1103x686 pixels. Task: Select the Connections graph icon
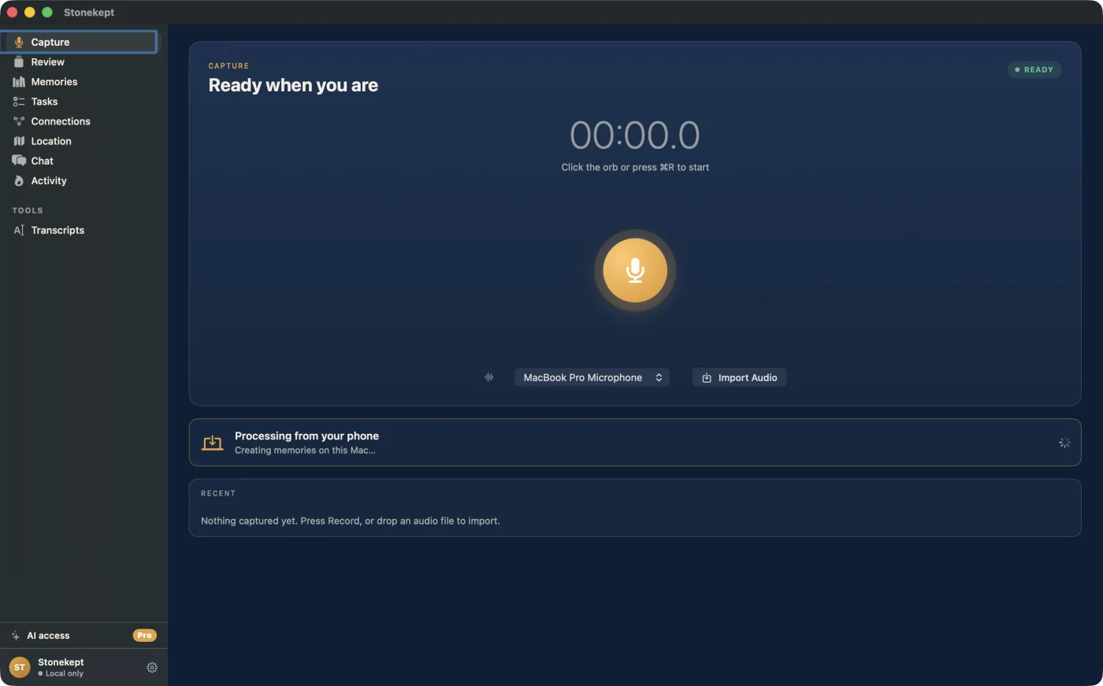[x=19, y=121]
